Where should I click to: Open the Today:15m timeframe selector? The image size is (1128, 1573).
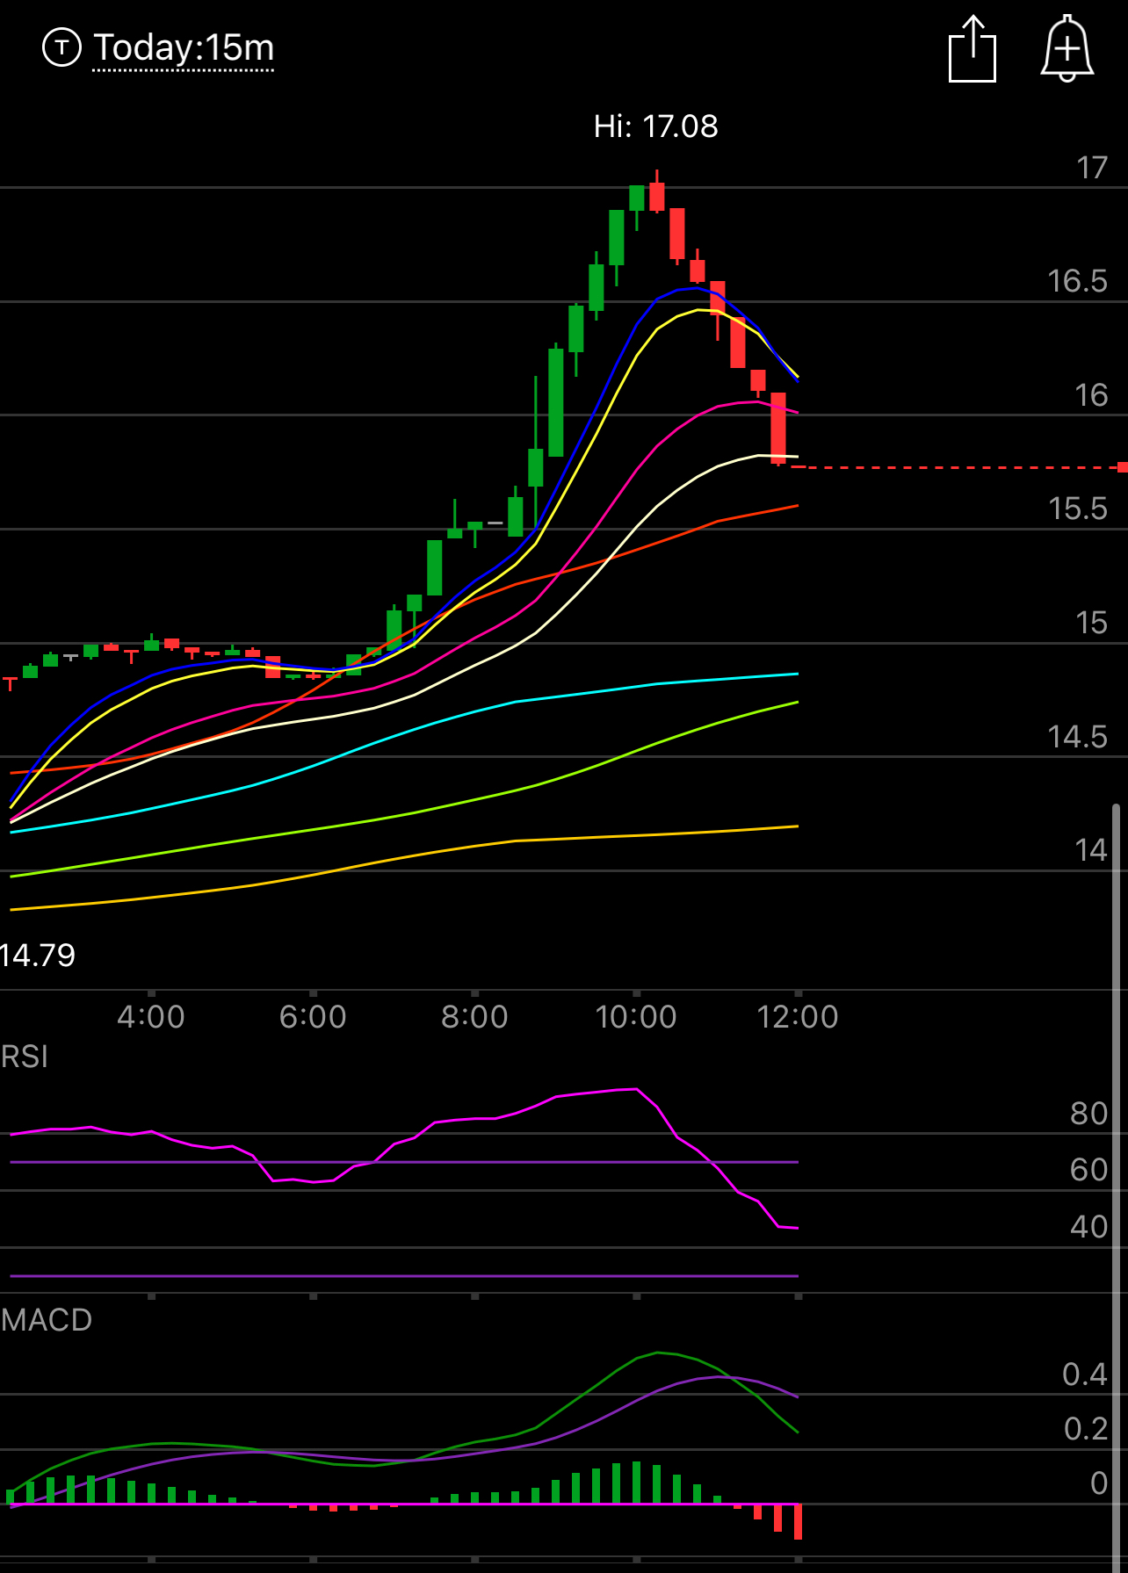pyautogui.click(x=184, y=47)
